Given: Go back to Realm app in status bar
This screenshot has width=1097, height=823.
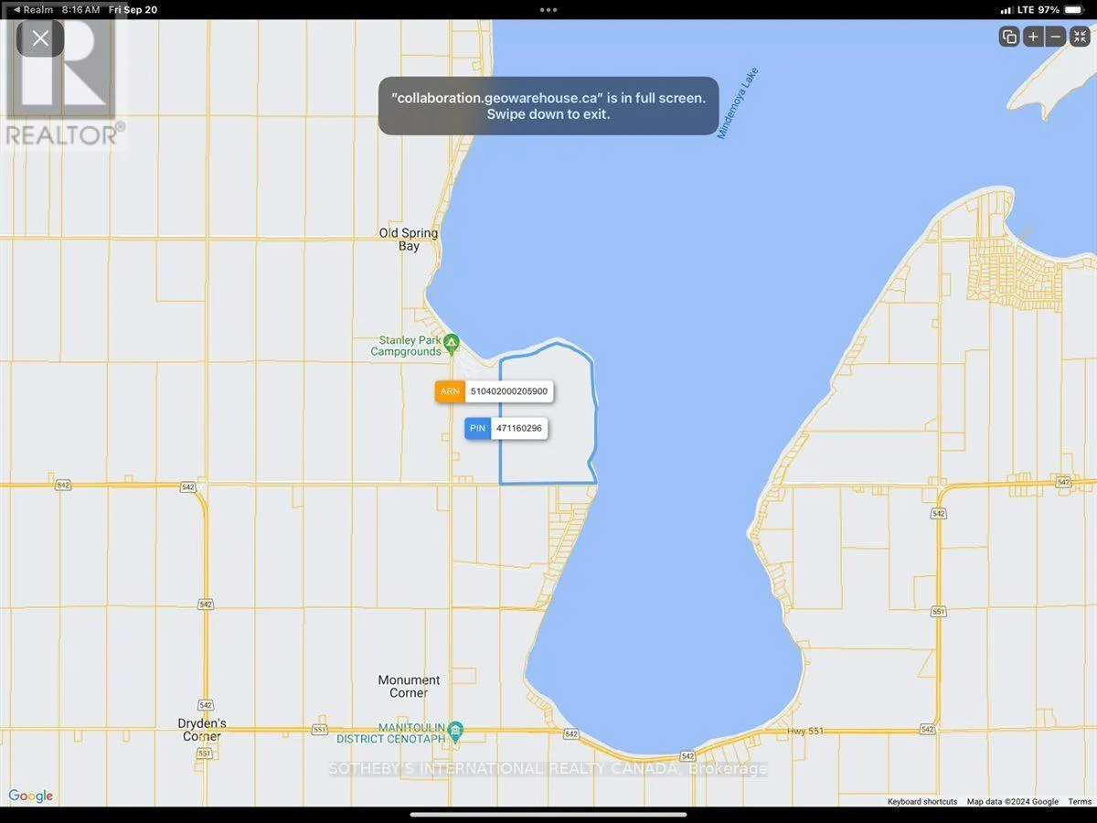Looking at the screenshot, I should coord(33,9).
